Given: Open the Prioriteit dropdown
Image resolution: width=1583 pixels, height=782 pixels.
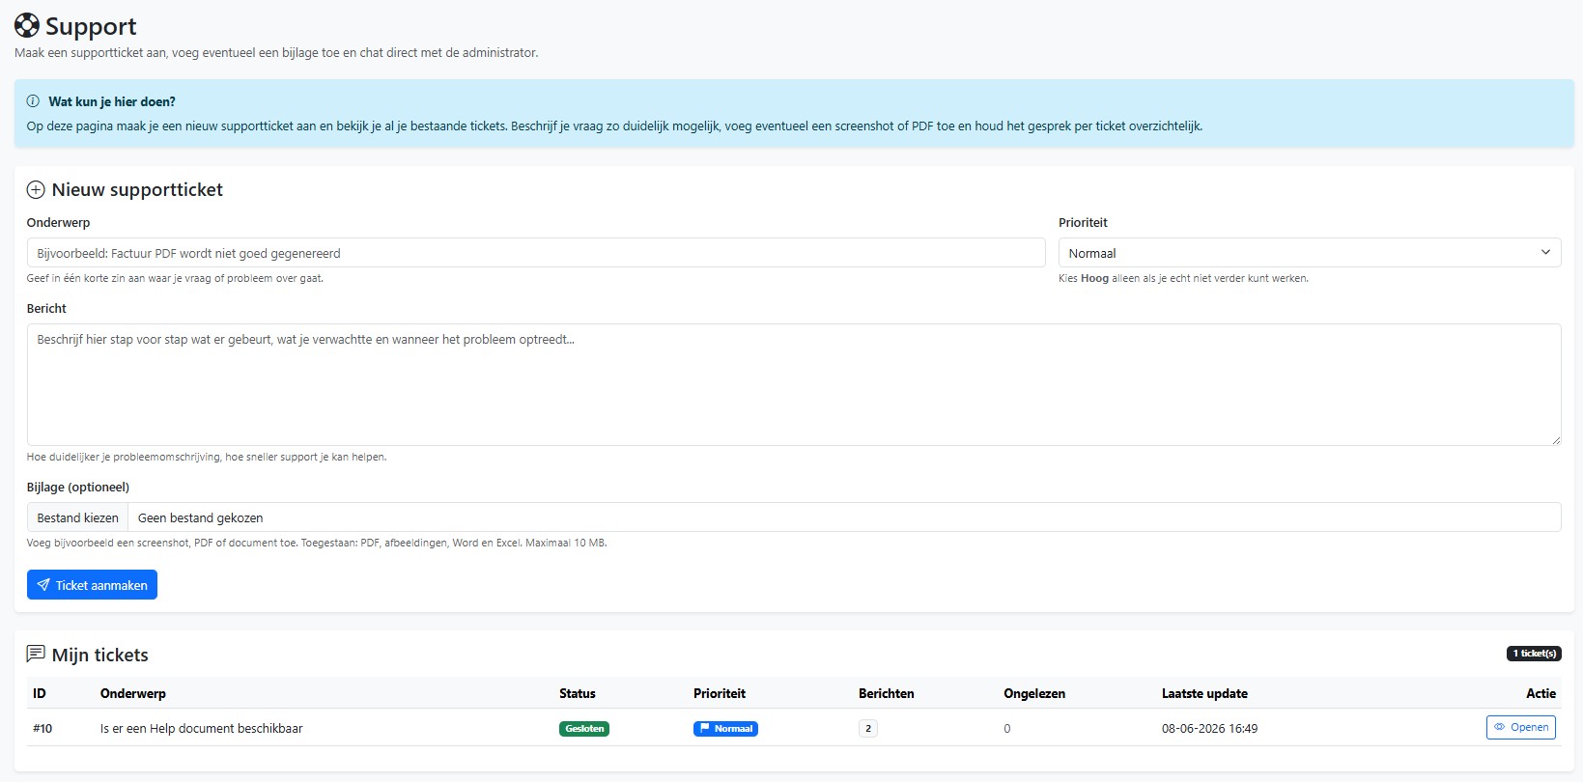Looking at the screenshot, I should (x=1310, y=253).
